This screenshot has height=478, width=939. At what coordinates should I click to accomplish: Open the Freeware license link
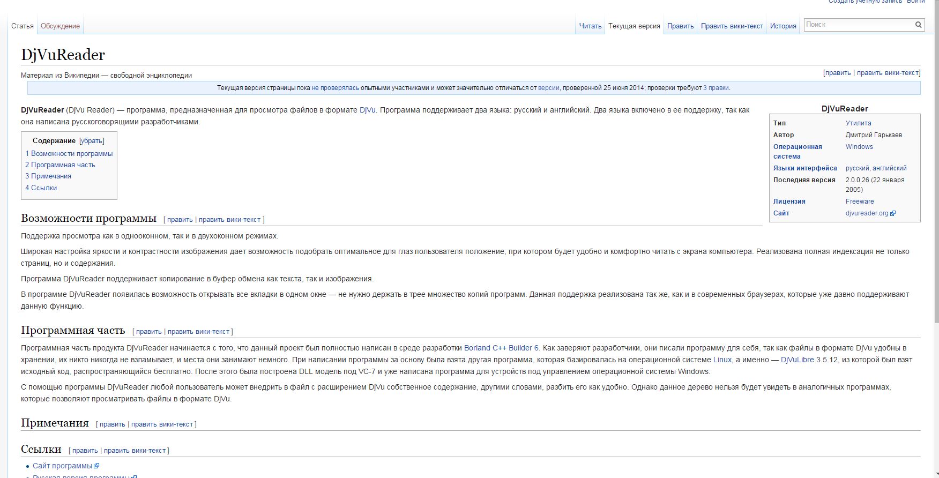pos(860,201)
